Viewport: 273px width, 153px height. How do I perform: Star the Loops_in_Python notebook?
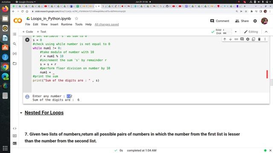click(x=76, y=18)
